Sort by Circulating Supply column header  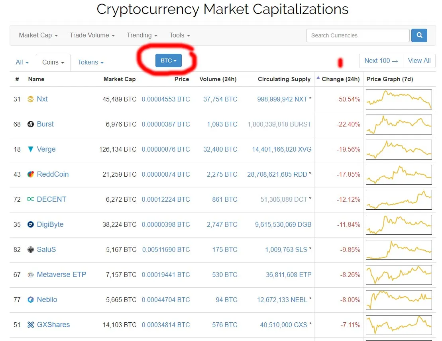coord(284,79)
